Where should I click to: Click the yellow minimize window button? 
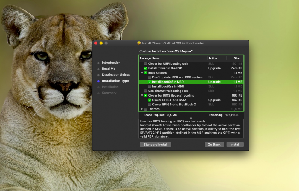101,43
